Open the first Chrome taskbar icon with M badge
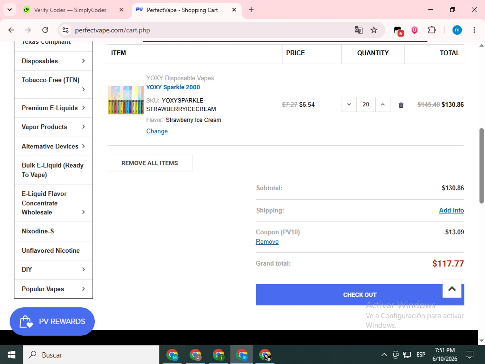The image size is (485, 364). point(172,355)
